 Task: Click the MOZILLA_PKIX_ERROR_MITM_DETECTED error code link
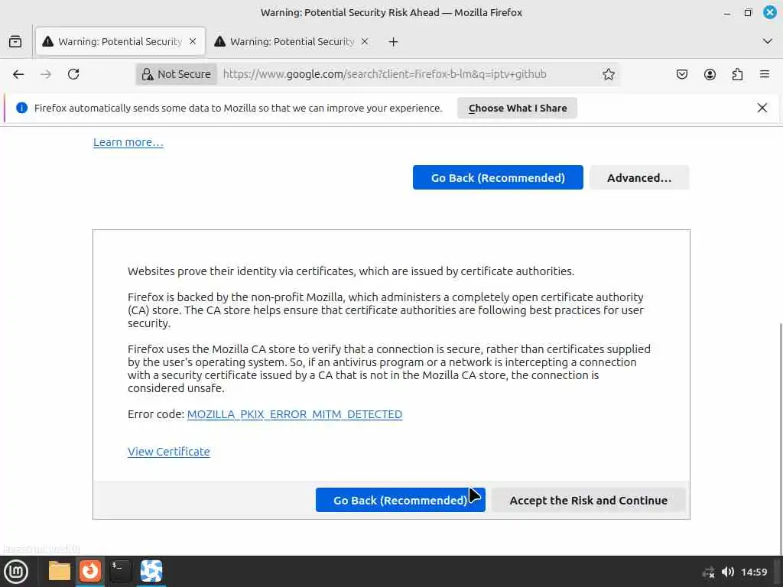point(294,414)
